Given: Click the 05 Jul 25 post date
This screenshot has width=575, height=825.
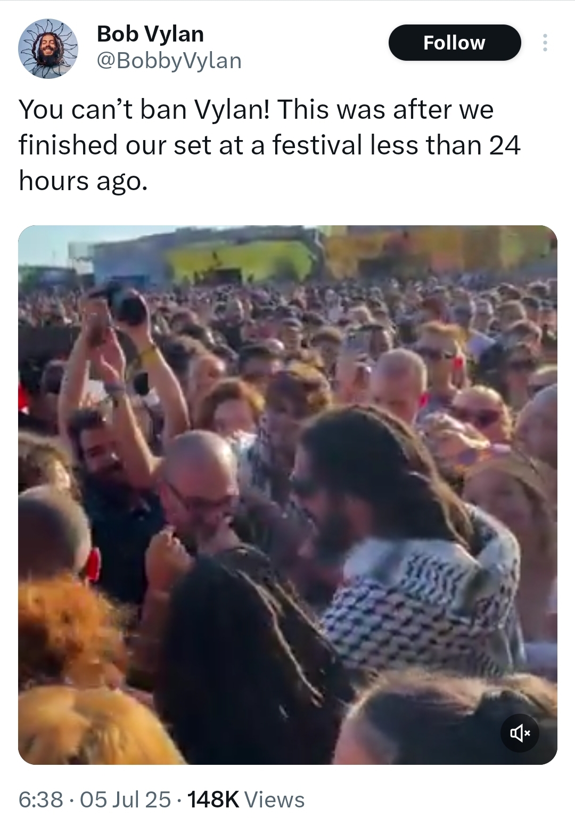Looking at the screenshot, I should point(125,799).
